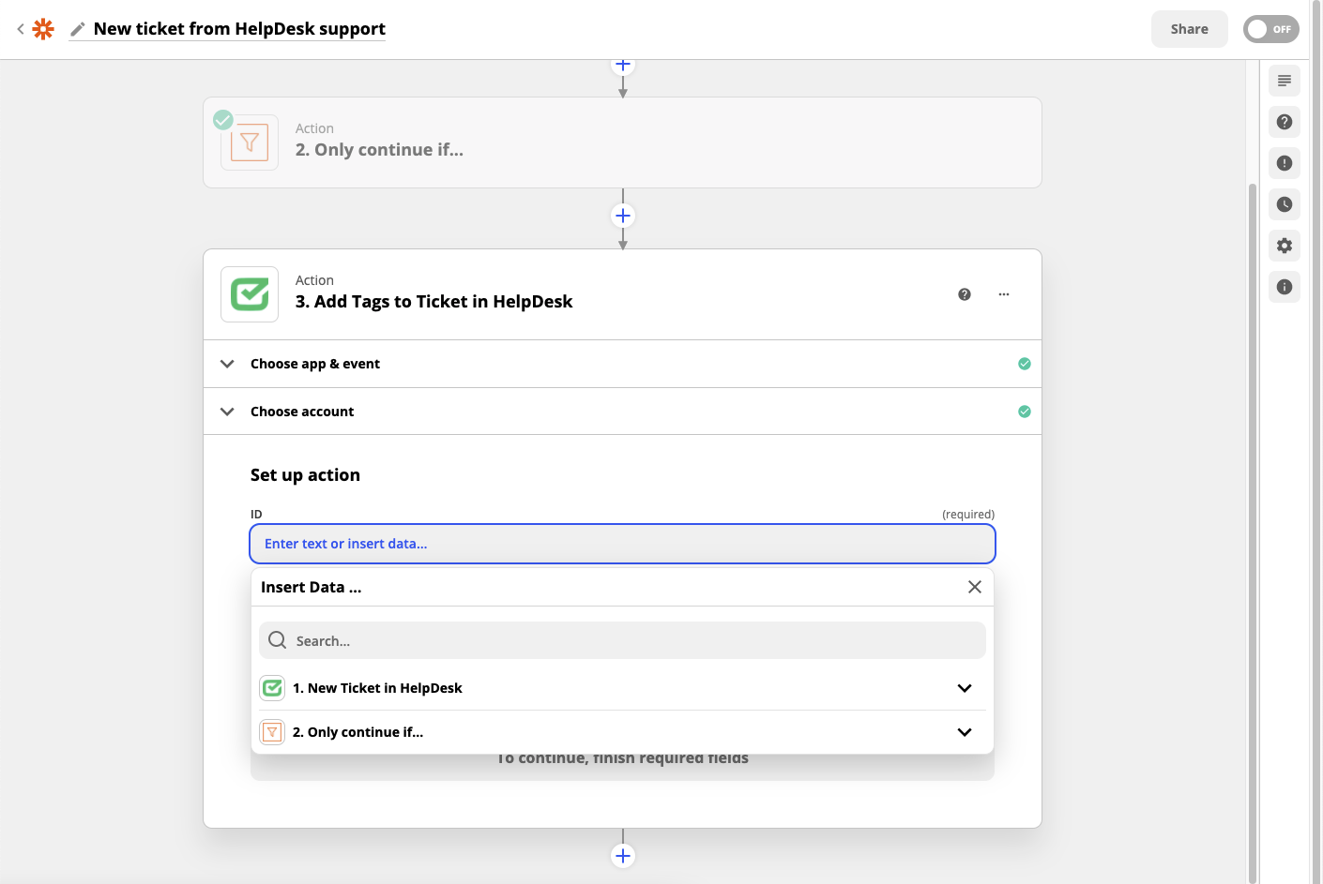The image size is (1323, 884).
Task: Edit Zap name with the pencil icon
Action: (78, 29)
